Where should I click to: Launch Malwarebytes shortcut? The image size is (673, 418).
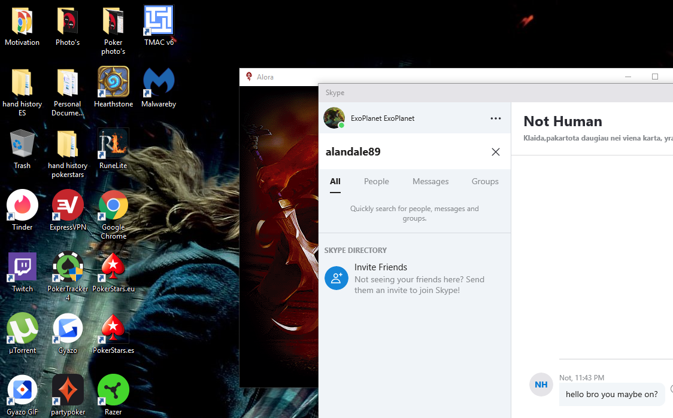point(159,83)
